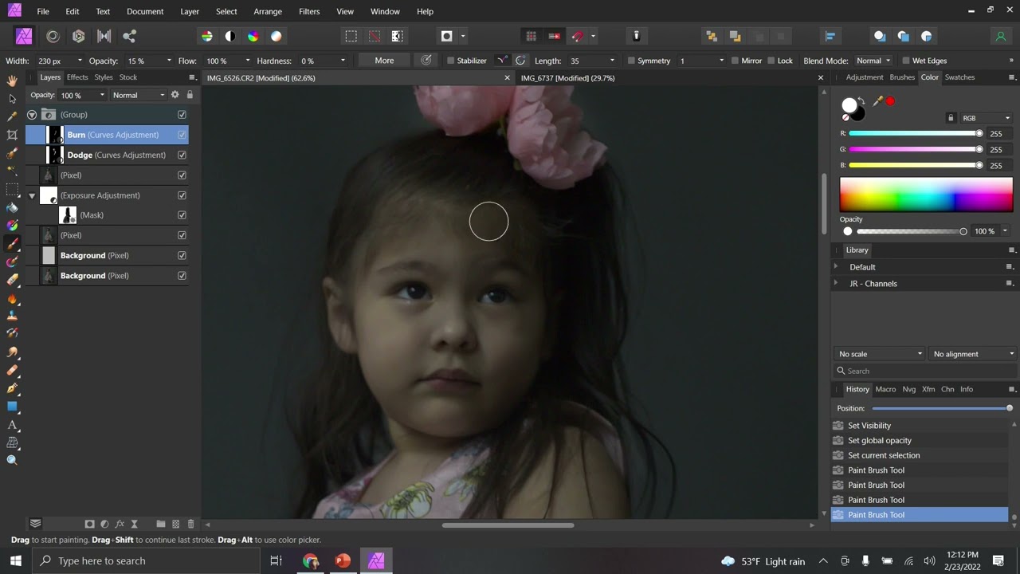1020x574 pixels.
Task: Select the Paint Brush tool in tools panel
Action: click(x=12, y=244)
